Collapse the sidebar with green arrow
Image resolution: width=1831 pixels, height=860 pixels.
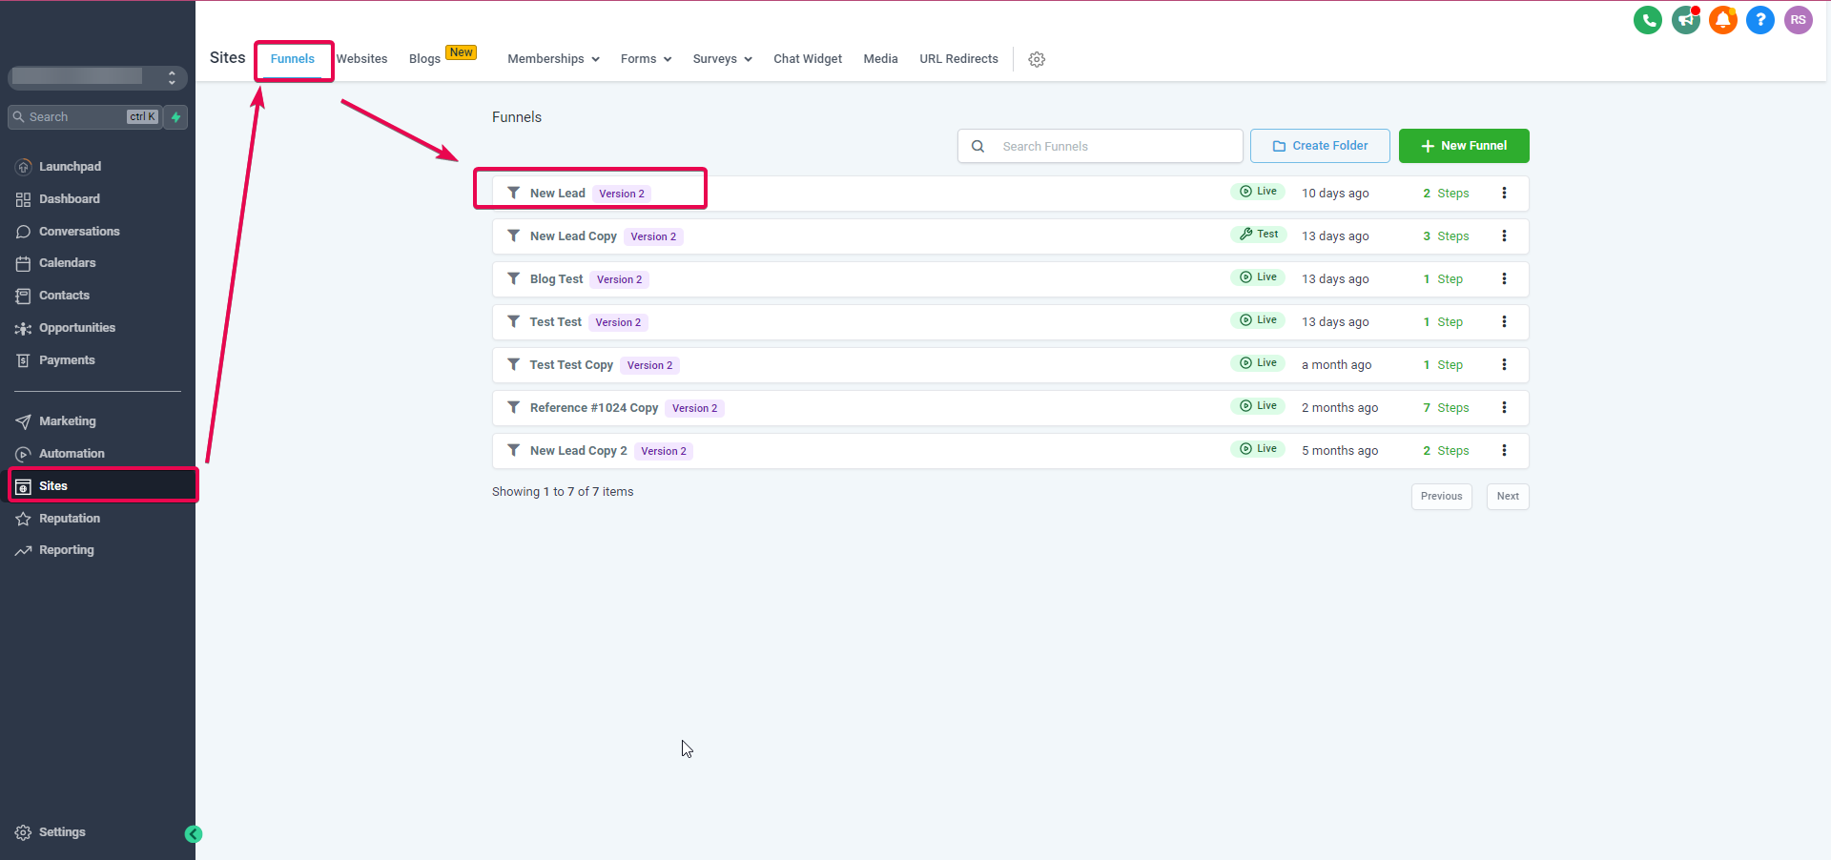(x=194, y=834)
